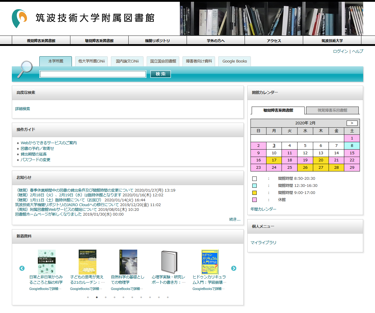Image resolution: width=375 pixels, height=313 pixels.
Task: Focus the search text field
Action: pyautogui.click(x=93, y=74)
